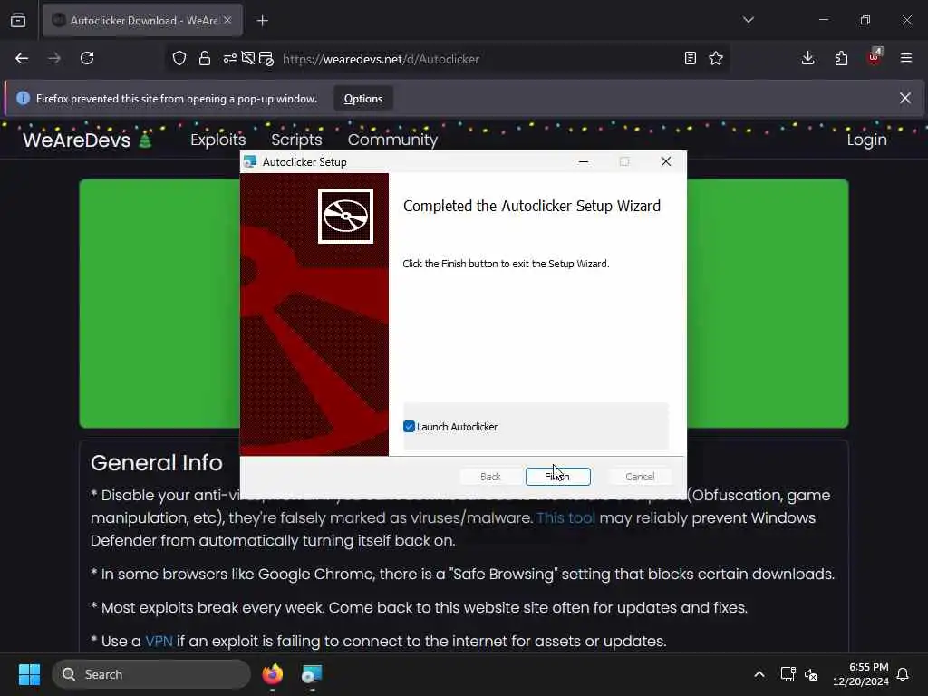Click the Login link
928x696 pixels.
pyautogui.click(x=867, y=140)
